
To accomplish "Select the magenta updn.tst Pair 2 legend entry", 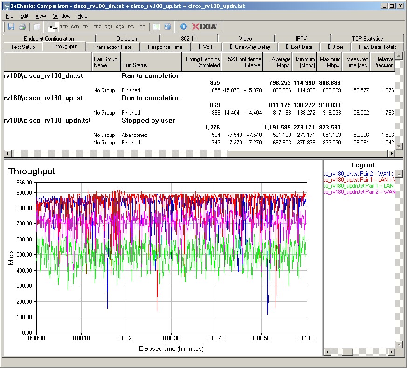I will point(359,192).
